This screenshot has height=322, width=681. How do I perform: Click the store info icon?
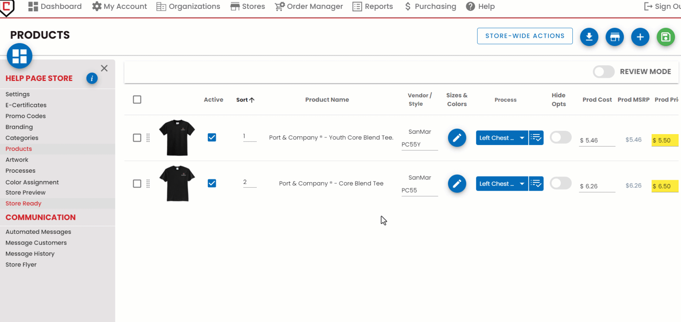[x=92, y=78]
